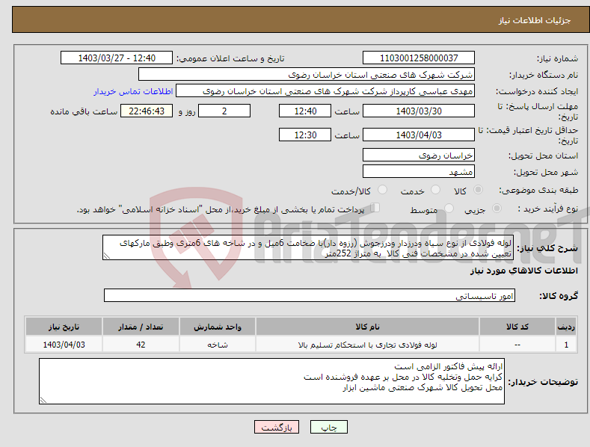
Task: Click the price validity date 1403/04/03 field
Action: (x=419, y=135)
